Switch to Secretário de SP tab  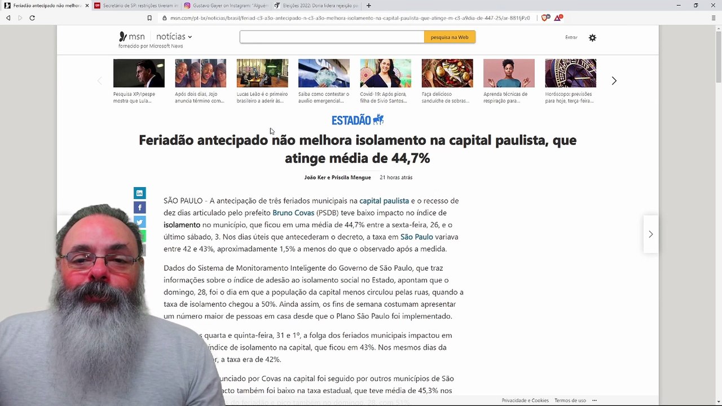point(136,6)
